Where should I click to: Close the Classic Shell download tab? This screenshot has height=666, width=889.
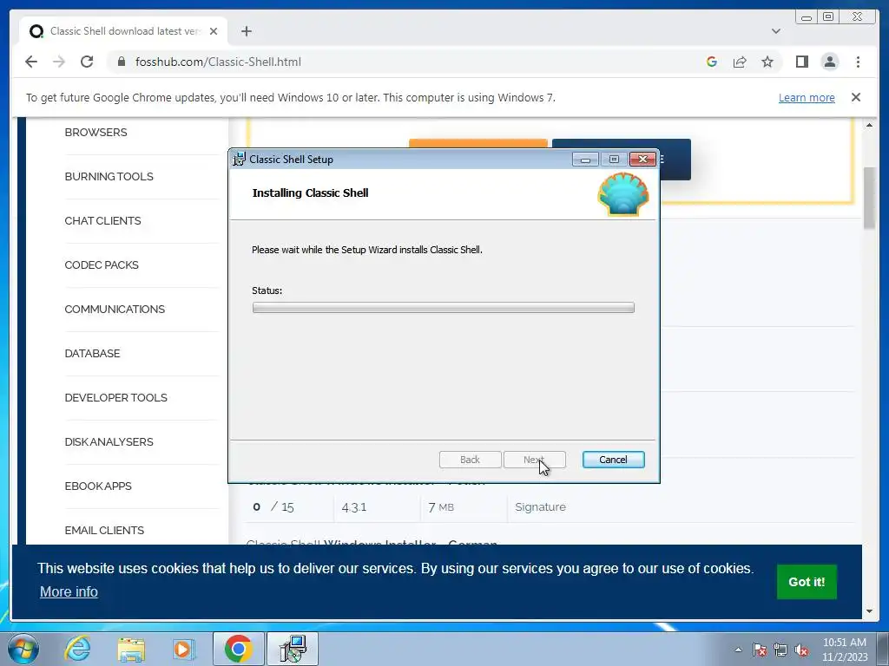[x=214, y=31]
